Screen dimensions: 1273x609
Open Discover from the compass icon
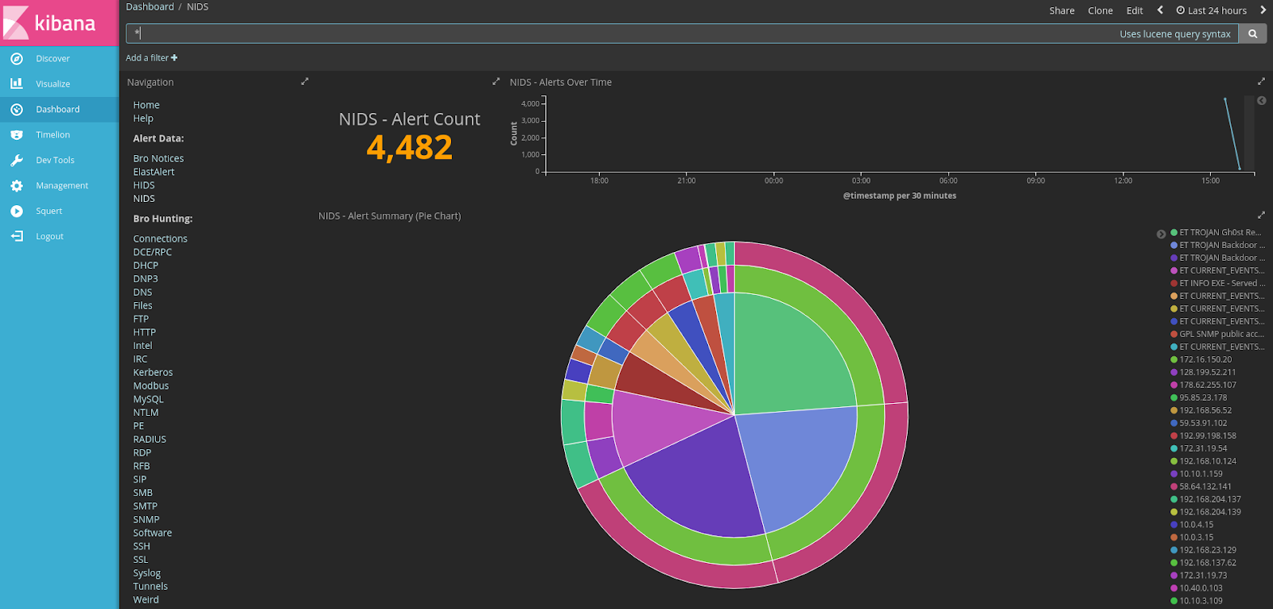pos(17,58)
